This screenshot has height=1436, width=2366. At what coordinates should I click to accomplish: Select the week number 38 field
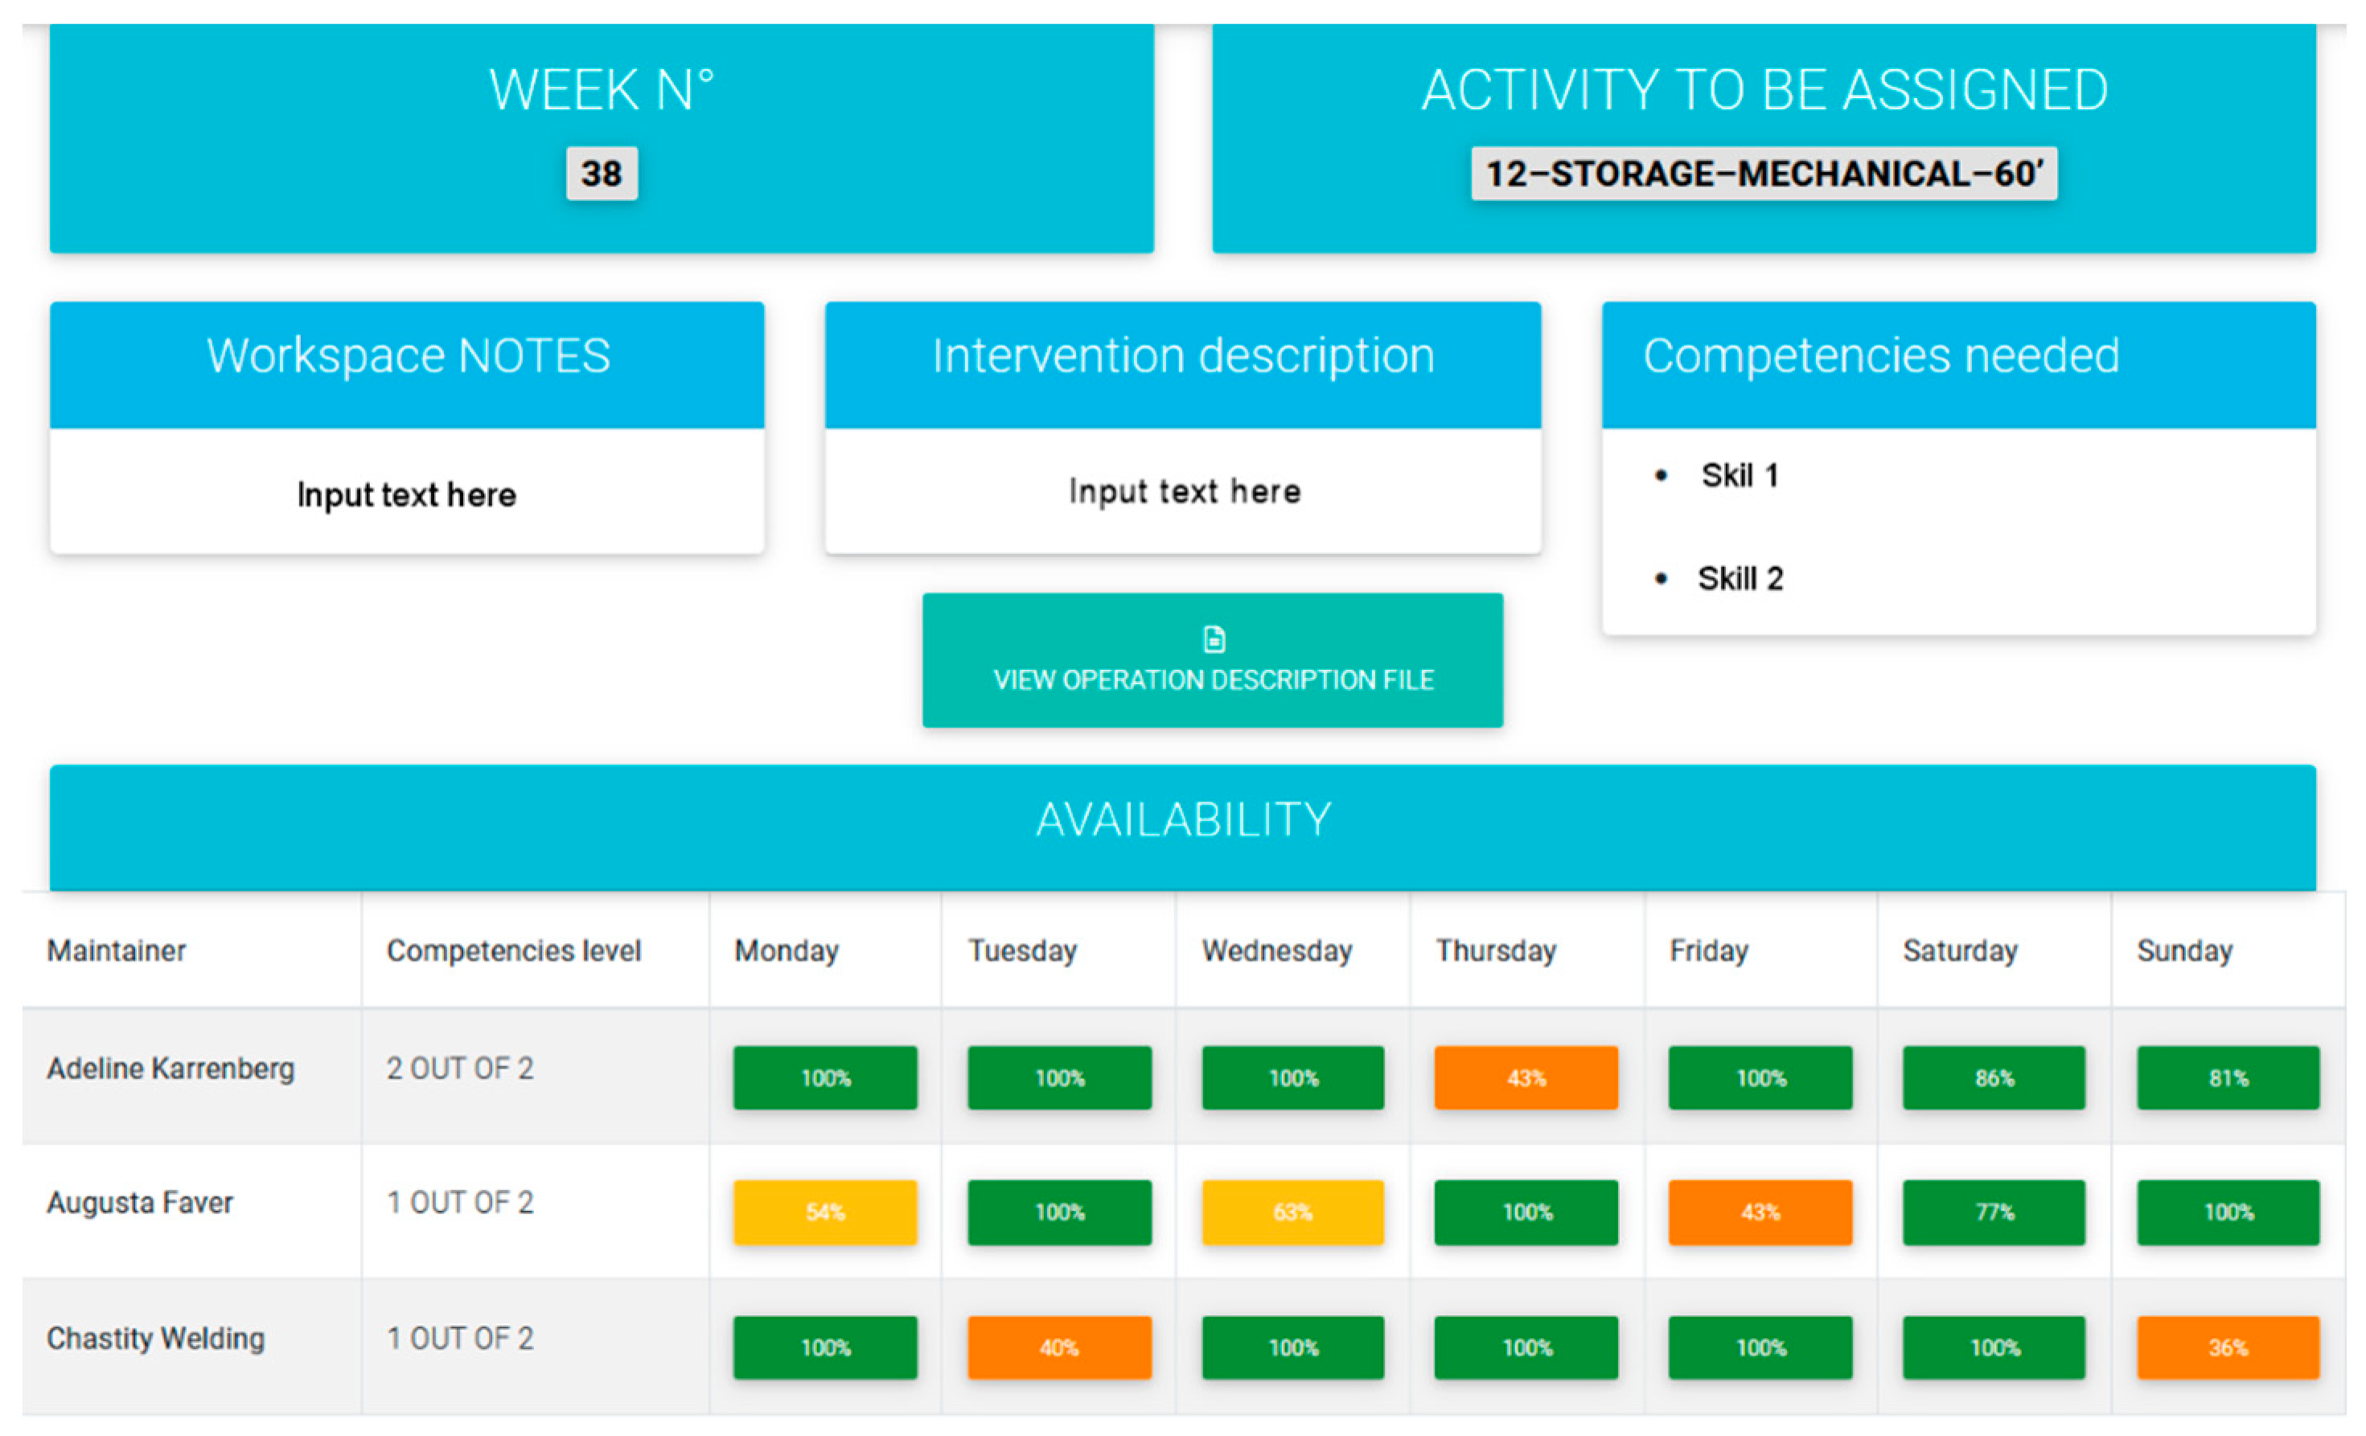601,174
